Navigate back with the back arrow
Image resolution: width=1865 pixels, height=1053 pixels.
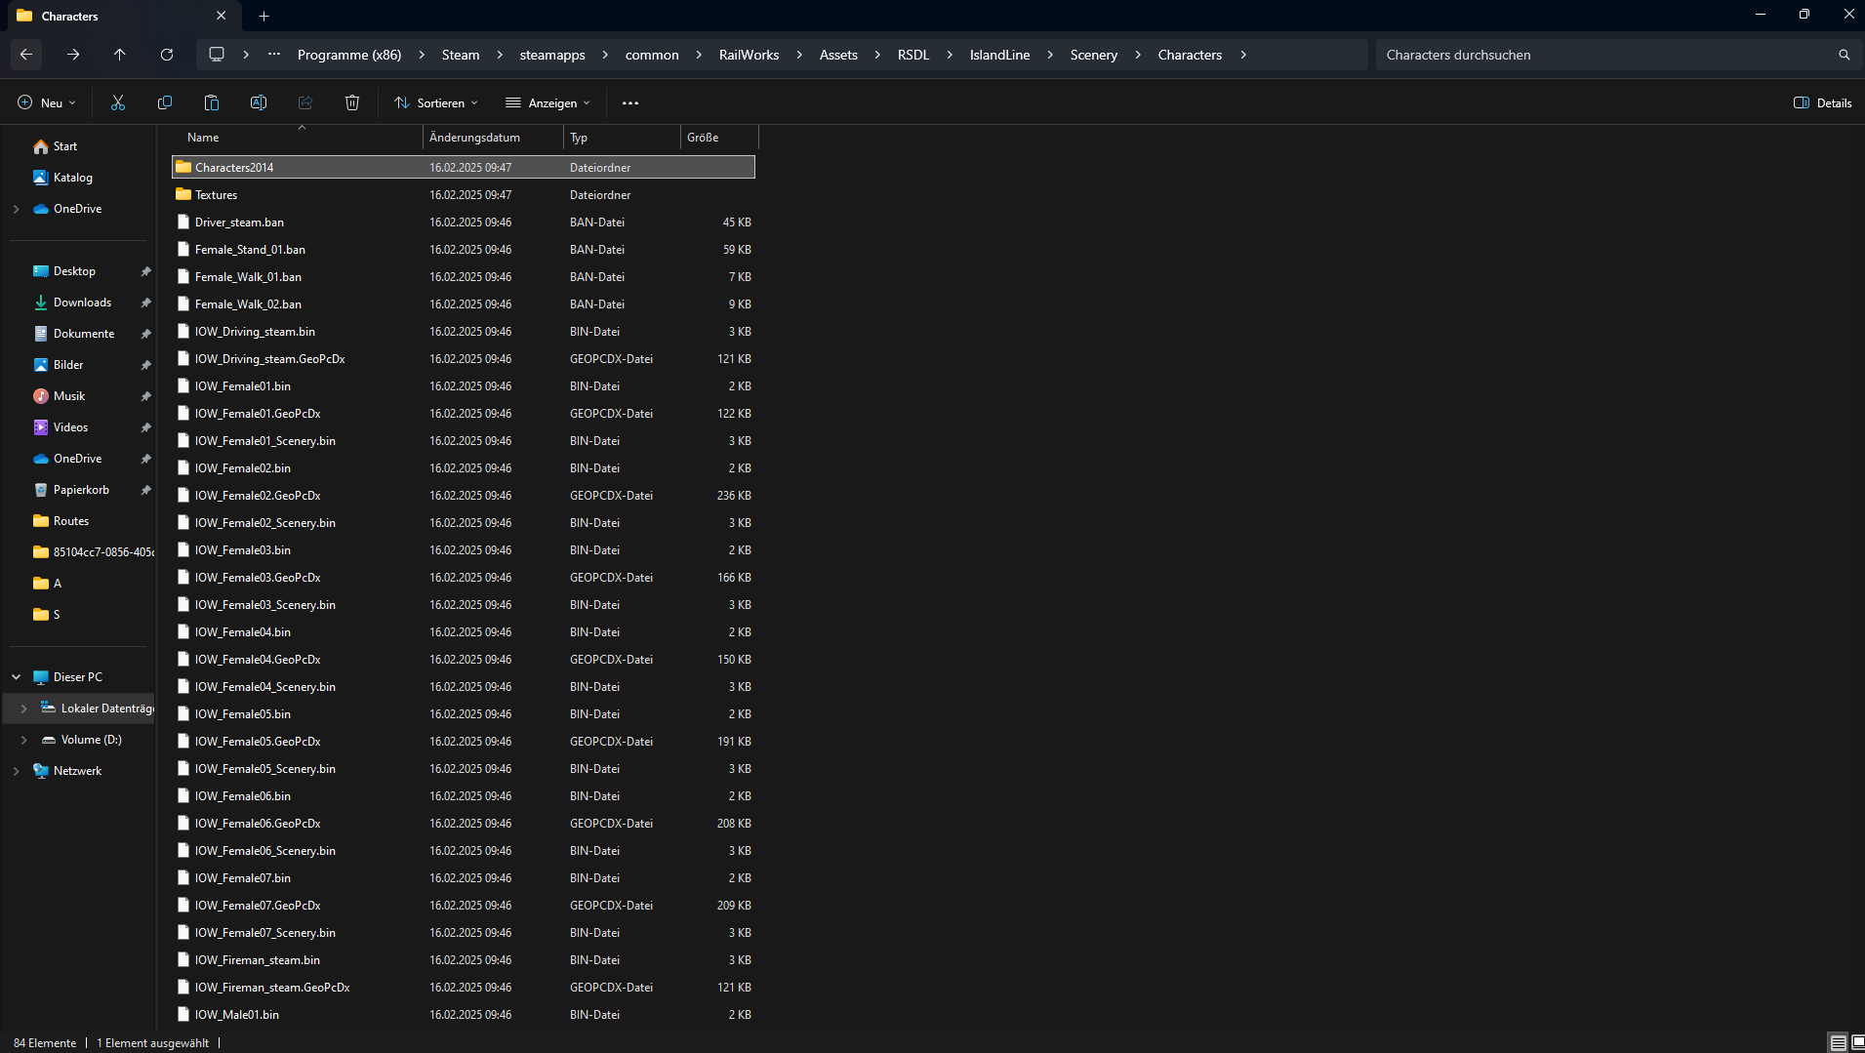tap(26, 55)
